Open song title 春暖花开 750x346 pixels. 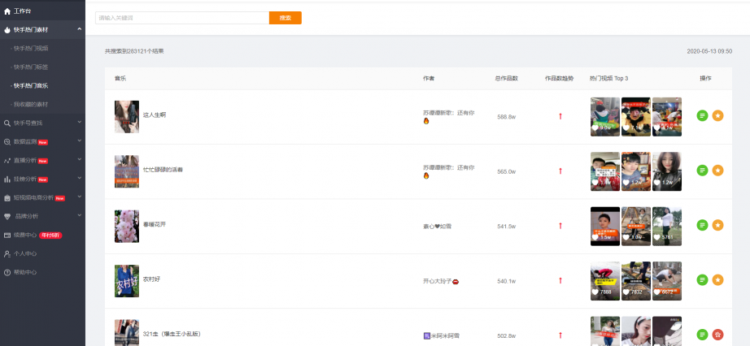coord(155,225)
